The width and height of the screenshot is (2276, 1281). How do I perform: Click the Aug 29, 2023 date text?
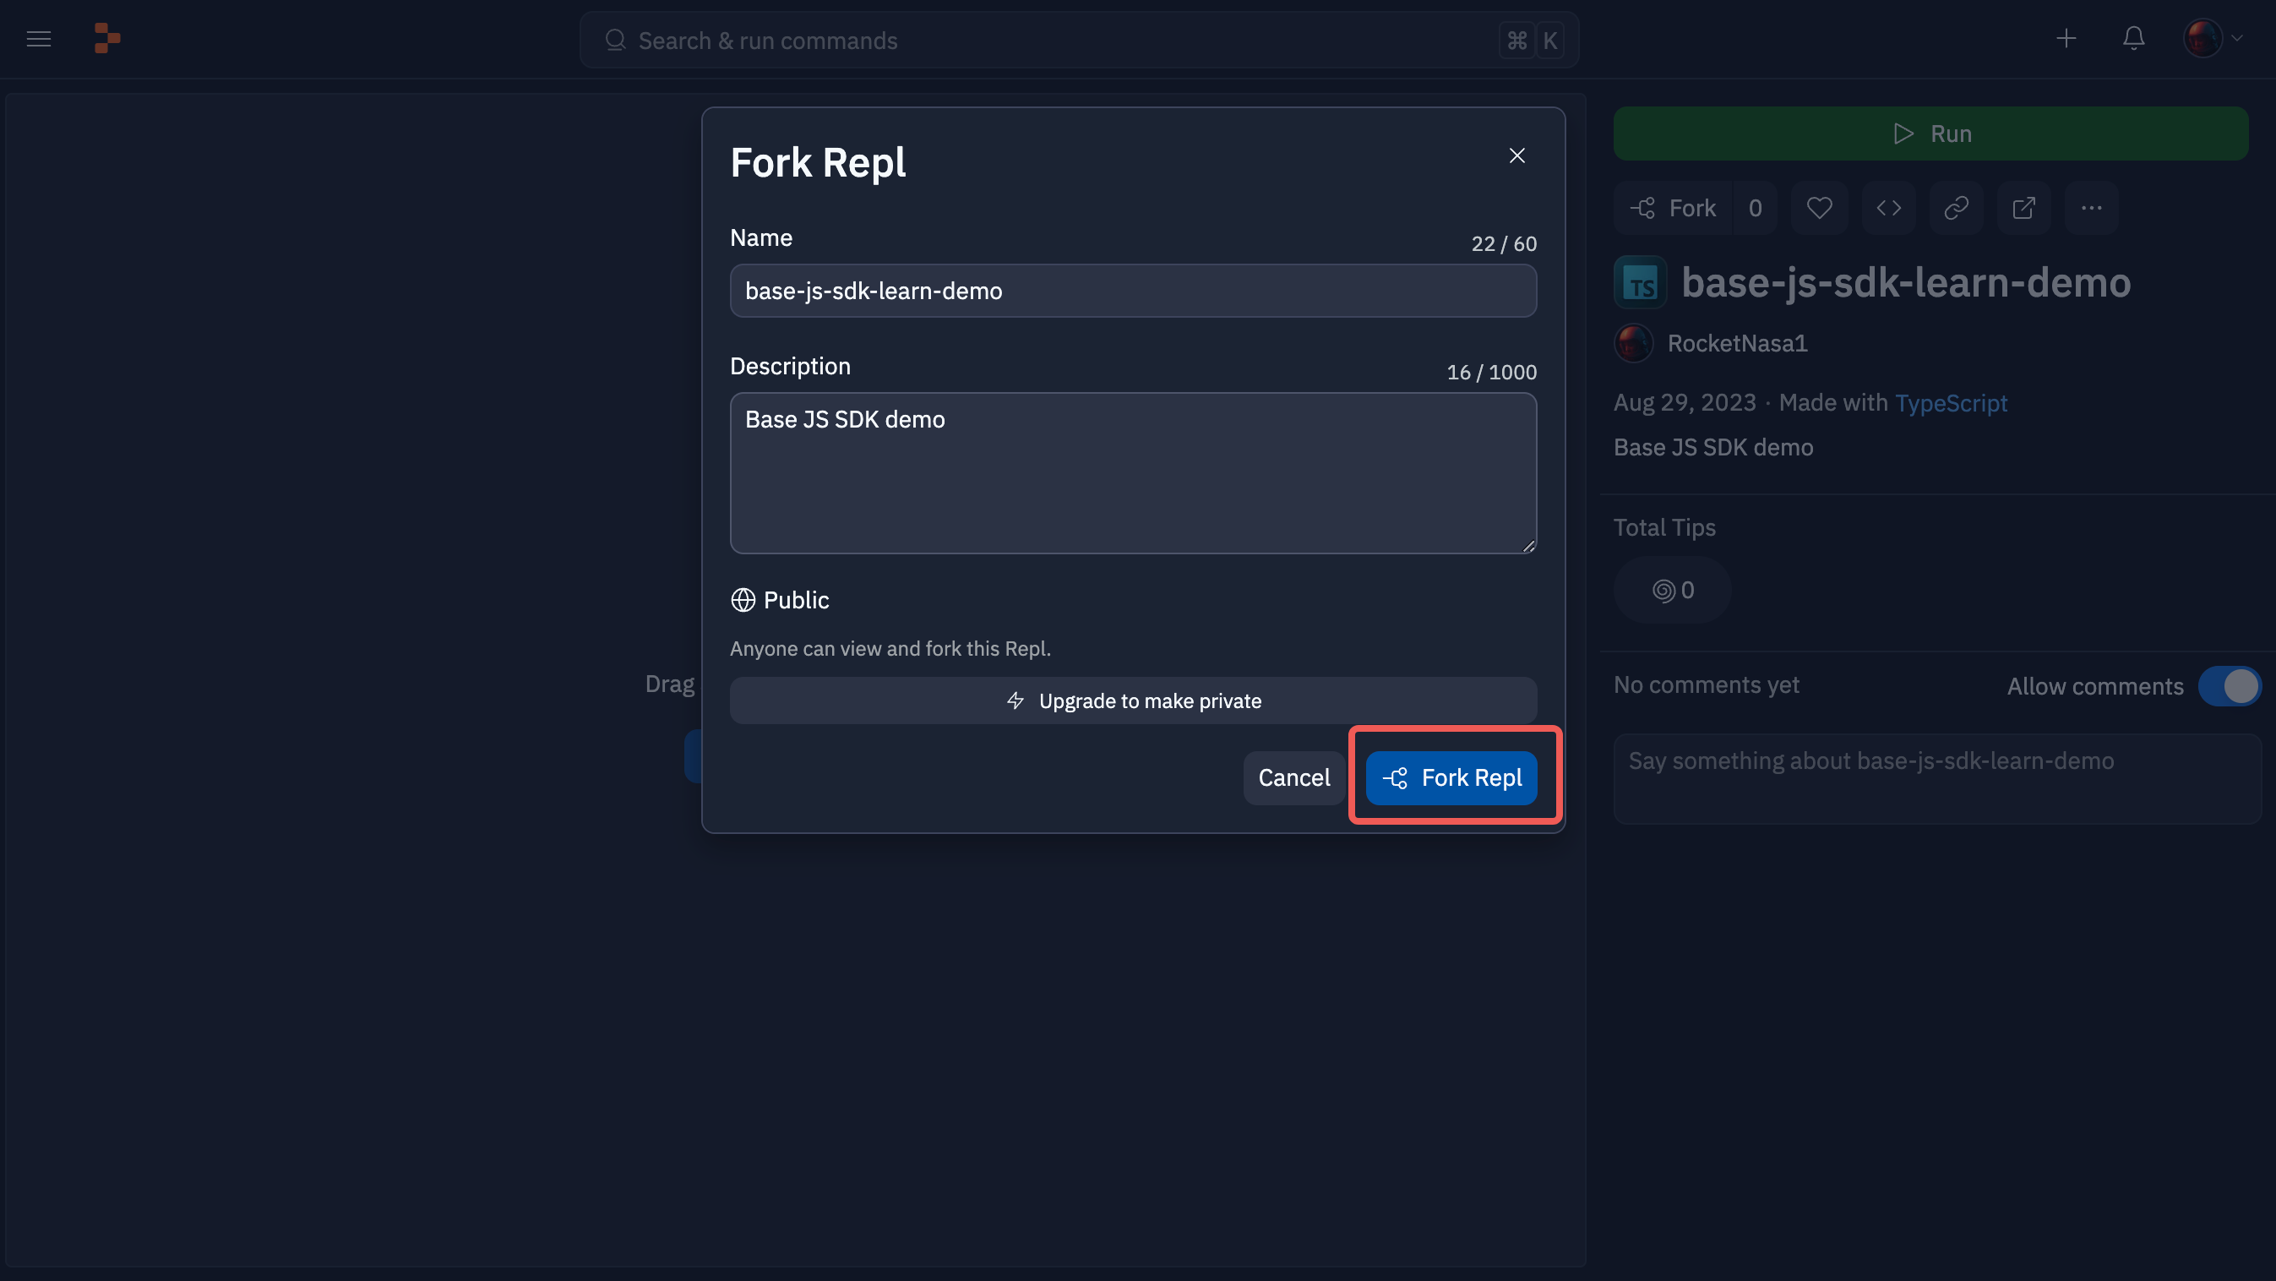click(1685, 404)
